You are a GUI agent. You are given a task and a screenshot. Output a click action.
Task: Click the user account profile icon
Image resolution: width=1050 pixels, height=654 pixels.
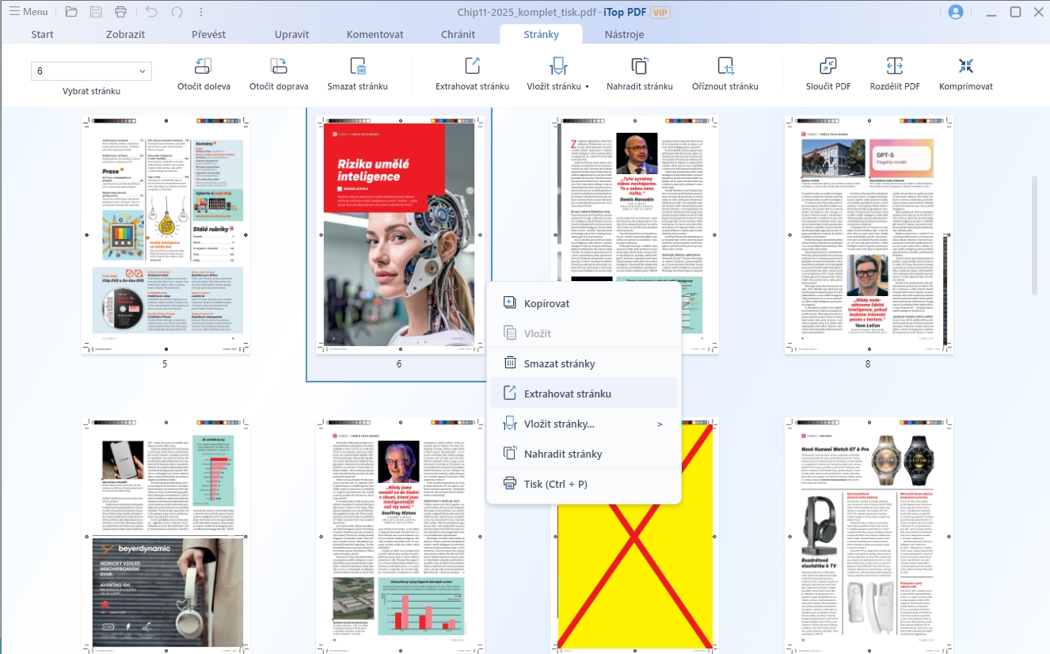click(x=956, y=12)
